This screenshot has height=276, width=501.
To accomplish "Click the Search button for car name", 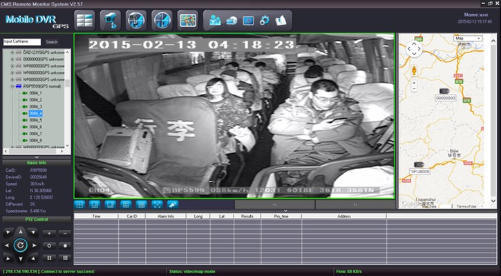I will pos(52,41).
